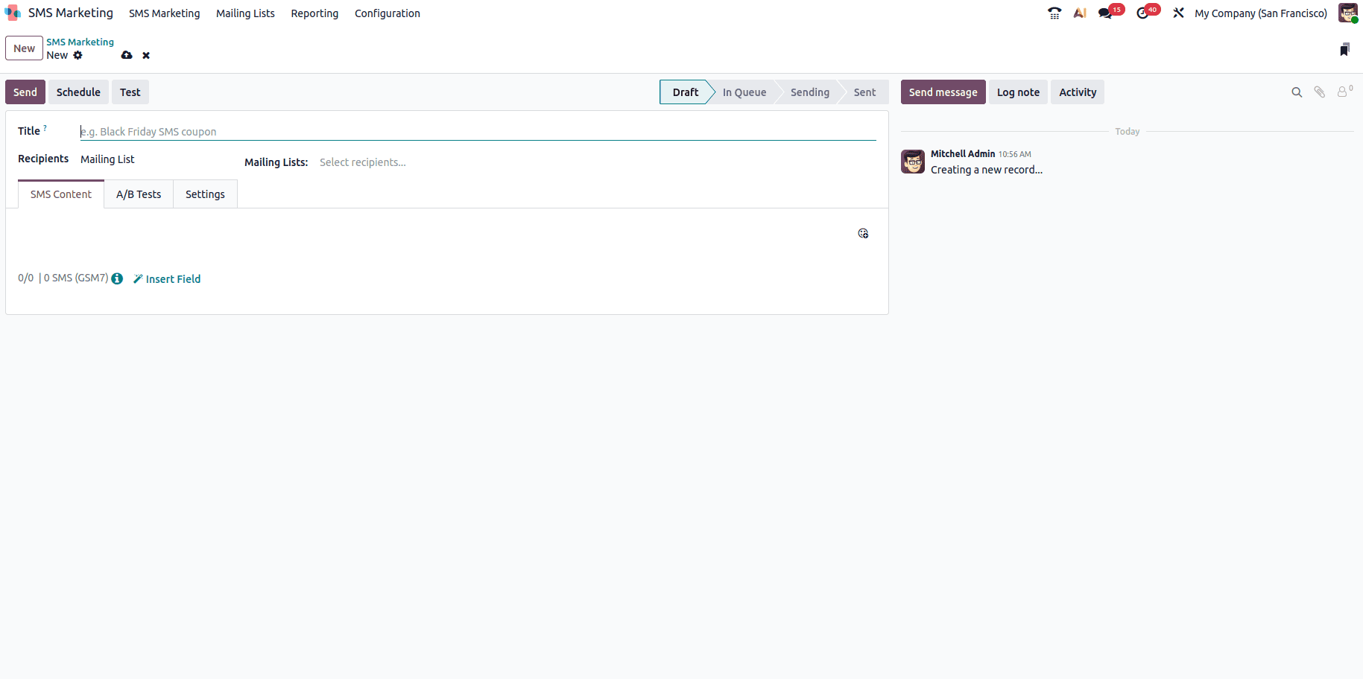Click the '0 SMS (GSM7)' counter text
This screenshot has width=1363, height=679.
76,278
